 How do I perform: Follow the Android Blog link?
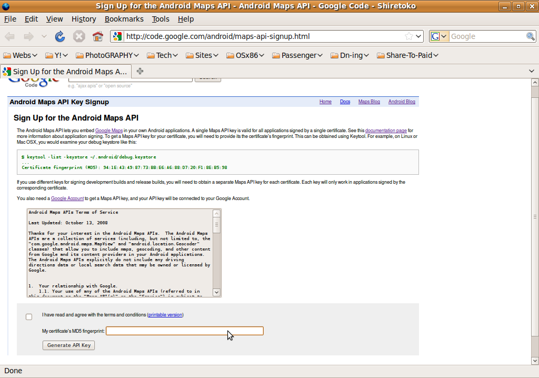pos(402,102)
